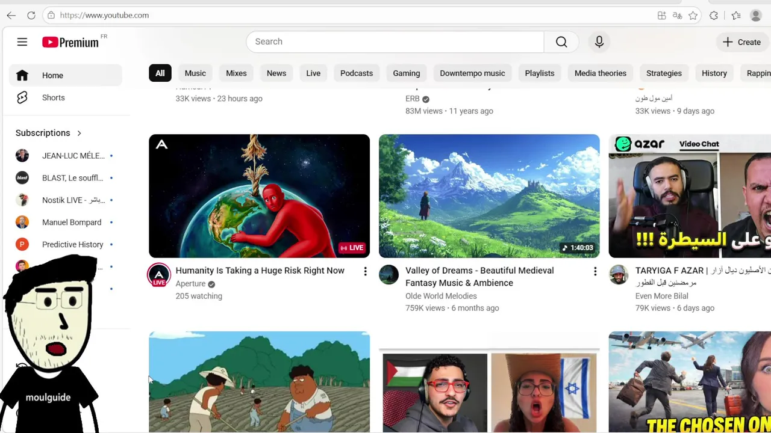
Task: Click the address bar URL
Action: (x=104, y=15)
